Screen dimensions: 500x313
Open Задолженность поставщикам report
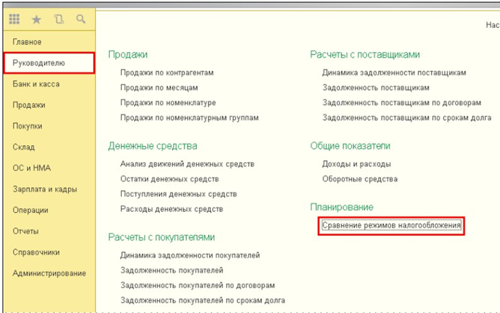pyautogui.click(x=376, y=88)
